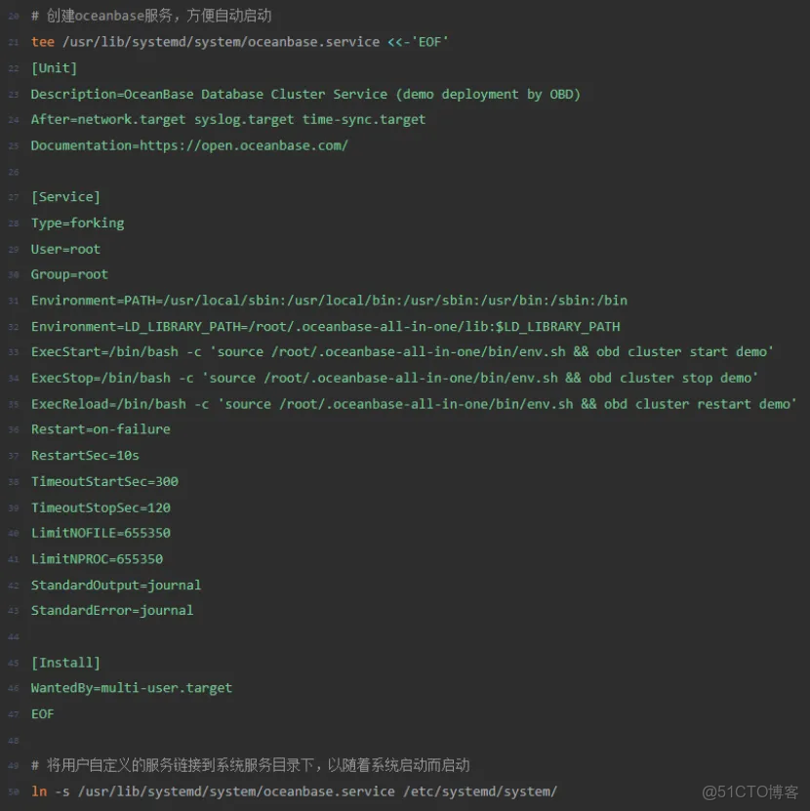Image resolution: width=810 pixels, height=811 pixels.
Task: Select WantedBy=multi-user.target text
Action: point(131,687)
